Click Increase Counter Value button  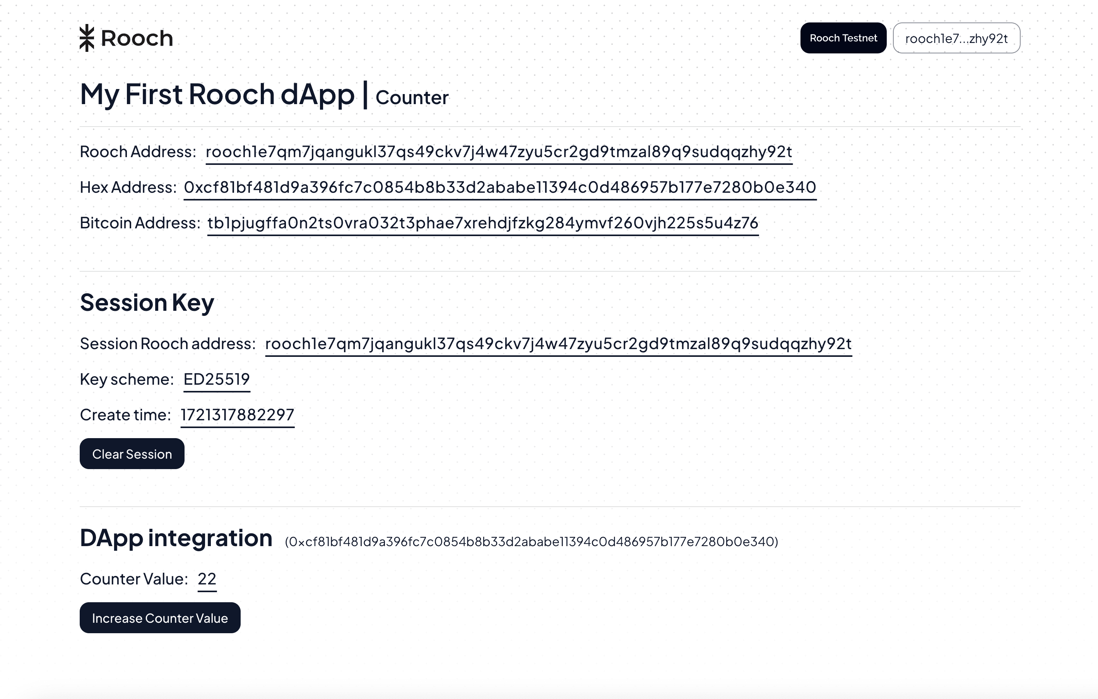point(160,618)
